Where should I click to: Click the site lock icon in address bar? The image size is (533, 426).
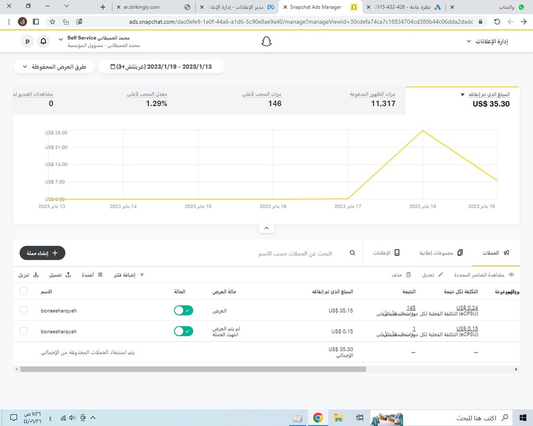[x=480, y=22]
